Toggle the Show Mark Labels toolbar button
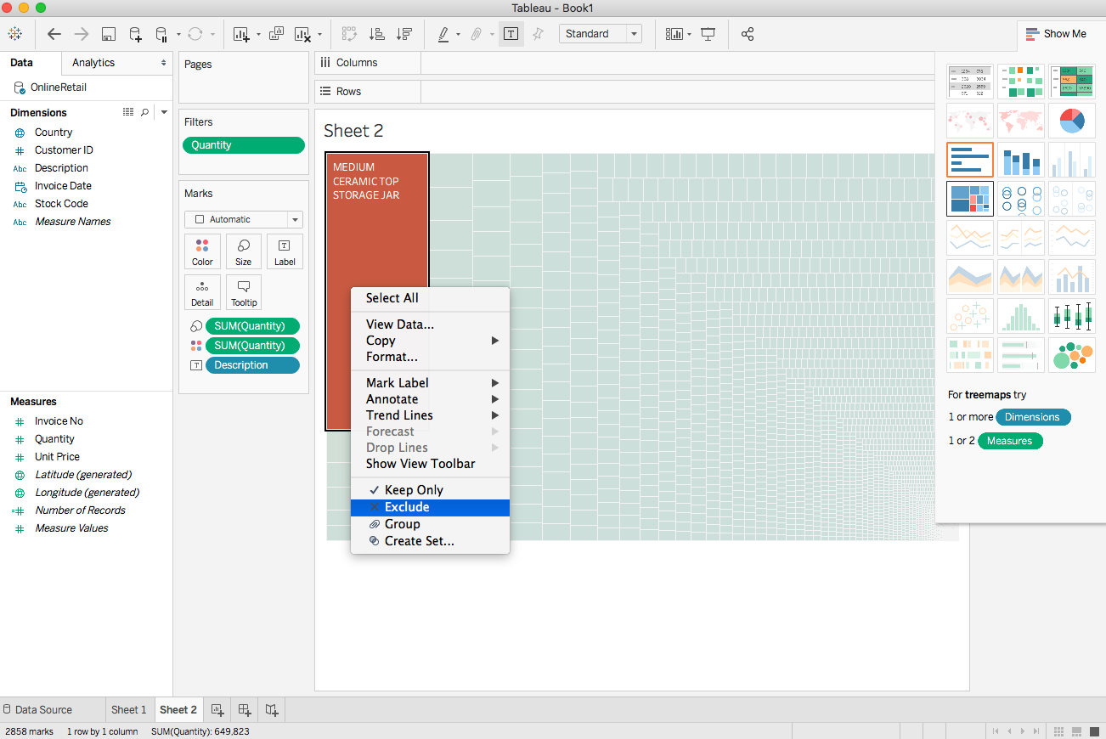This screenshot has height=739, width=1106. [x=511, y=34]
